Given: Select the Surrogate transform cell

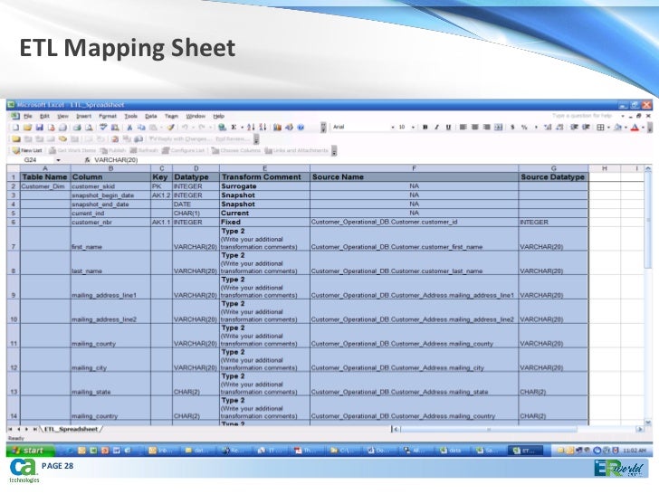Looking at the screenshot, I should 264,186.
